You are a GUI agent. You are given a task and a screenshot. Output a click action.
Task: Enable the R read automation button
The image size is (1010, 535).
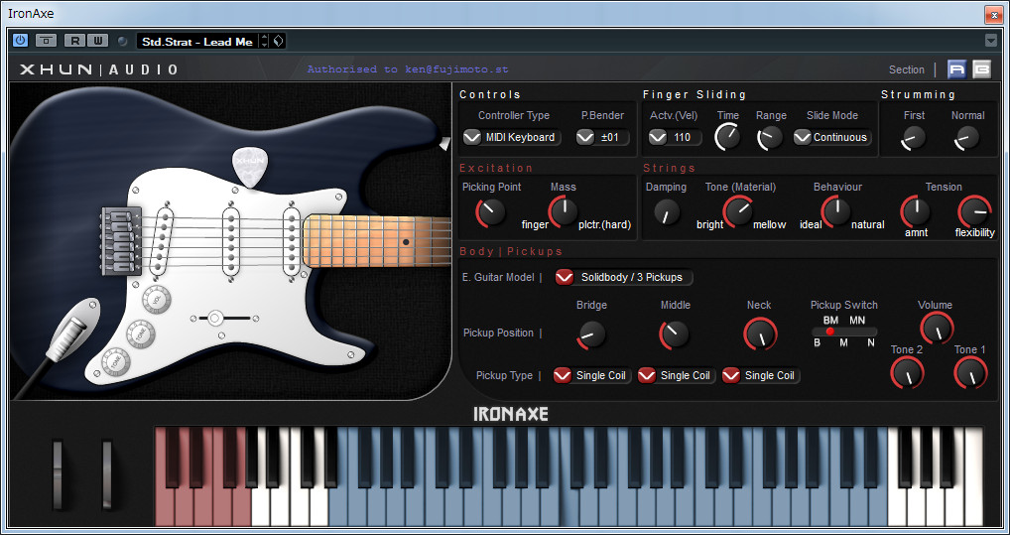[x=74, y=41]
